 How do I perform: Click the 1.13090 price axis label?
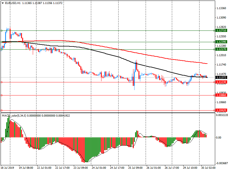click(x=221, y=18)
